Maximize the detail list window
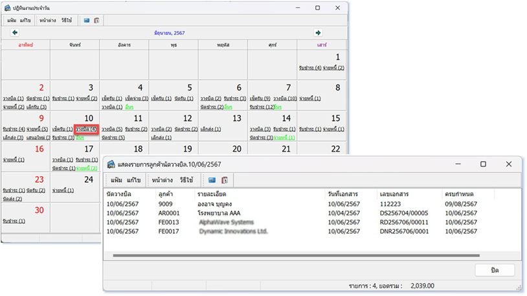Viewport: 527px width, 296px height. (483, 164)
